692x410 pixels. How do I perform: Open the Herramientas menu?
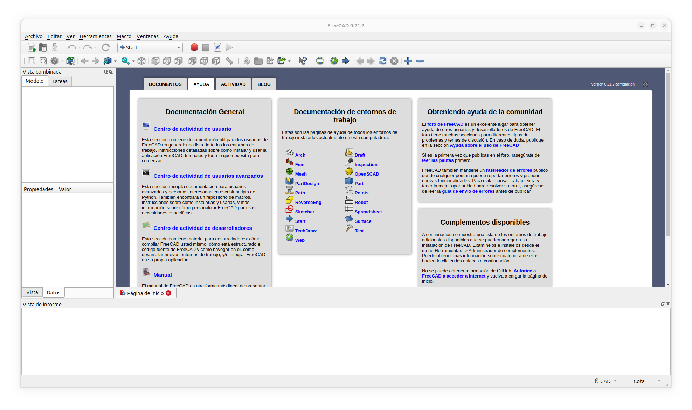coord(95,36)
